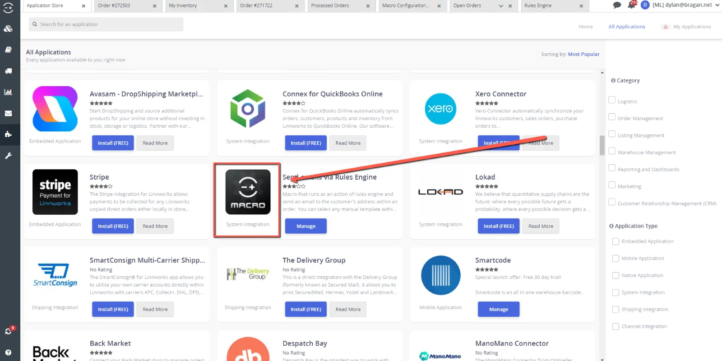This screenshot has width=722, height=361.
Task: Tick the Shipping Integration type checkbox
Action: (616, 310)
